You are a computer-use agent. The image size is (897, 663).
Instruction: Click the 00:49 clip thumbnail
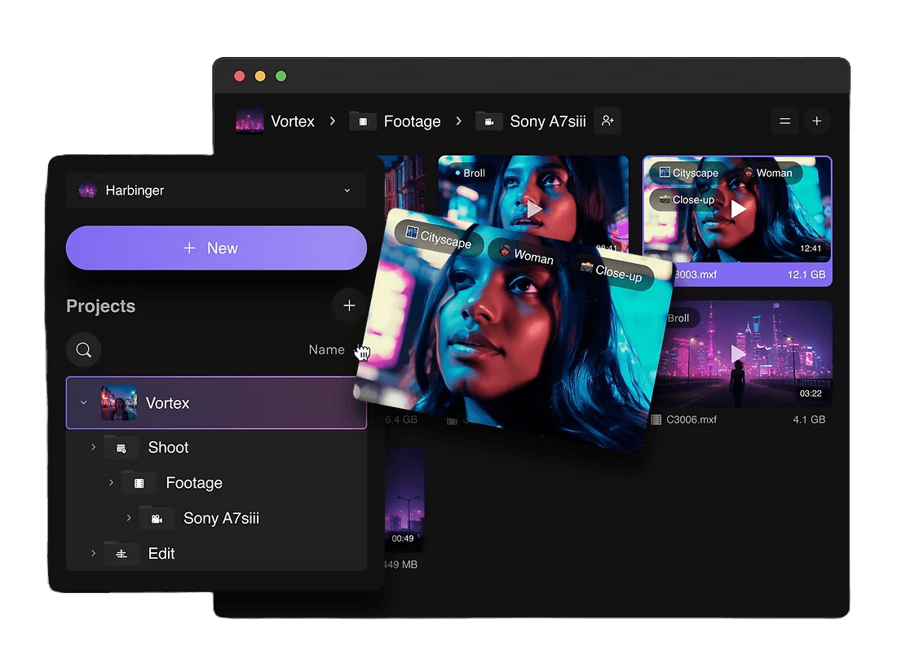pyautogui.click(x=404, y=499)
